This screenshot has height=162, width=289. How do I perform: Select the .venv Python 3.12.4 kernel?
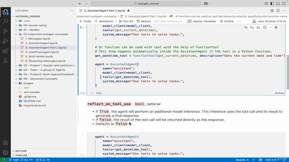click(269, 21)
